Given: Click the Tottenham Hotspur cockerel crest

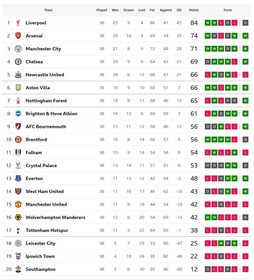Looking at the screenshot, I should pyautogui.click(x=18, y=230).
